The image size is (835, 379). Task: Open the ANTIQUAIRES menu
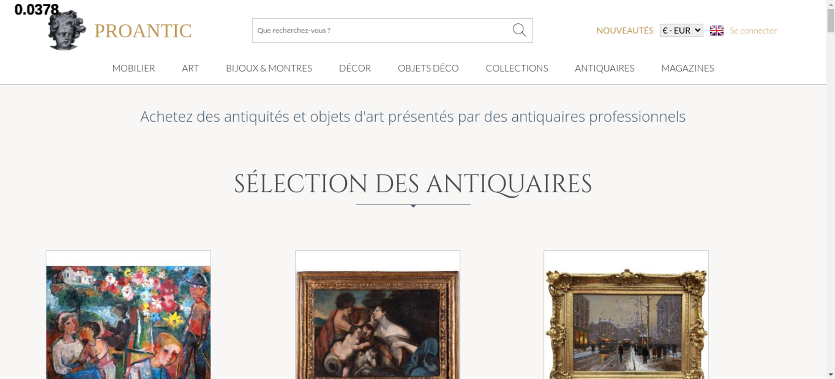click(x=605, y=68)
